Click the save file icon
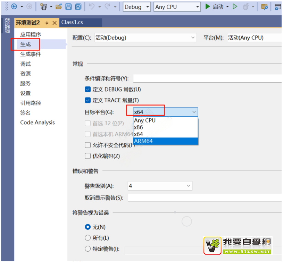The height and width of the screenshot is (262, 283). pos(68,7)
